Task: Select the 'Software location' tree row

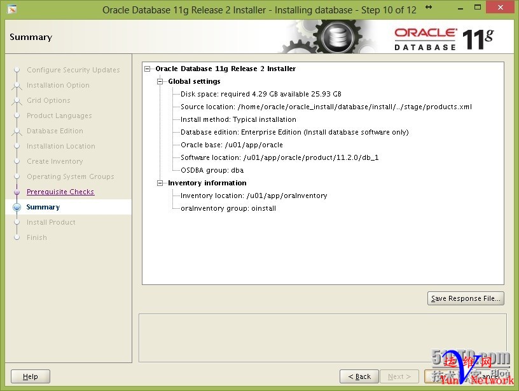Action: (x=280, y=157)
